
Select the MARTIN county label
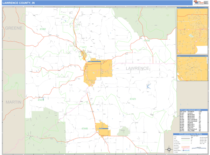pyautogui.click(x=13, y=102)
